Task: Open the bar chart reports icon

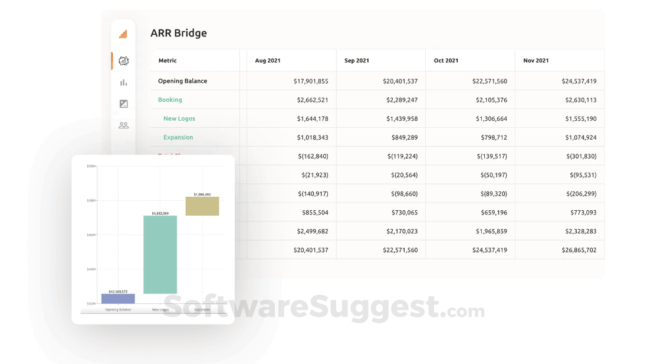Action: (123, 82)
